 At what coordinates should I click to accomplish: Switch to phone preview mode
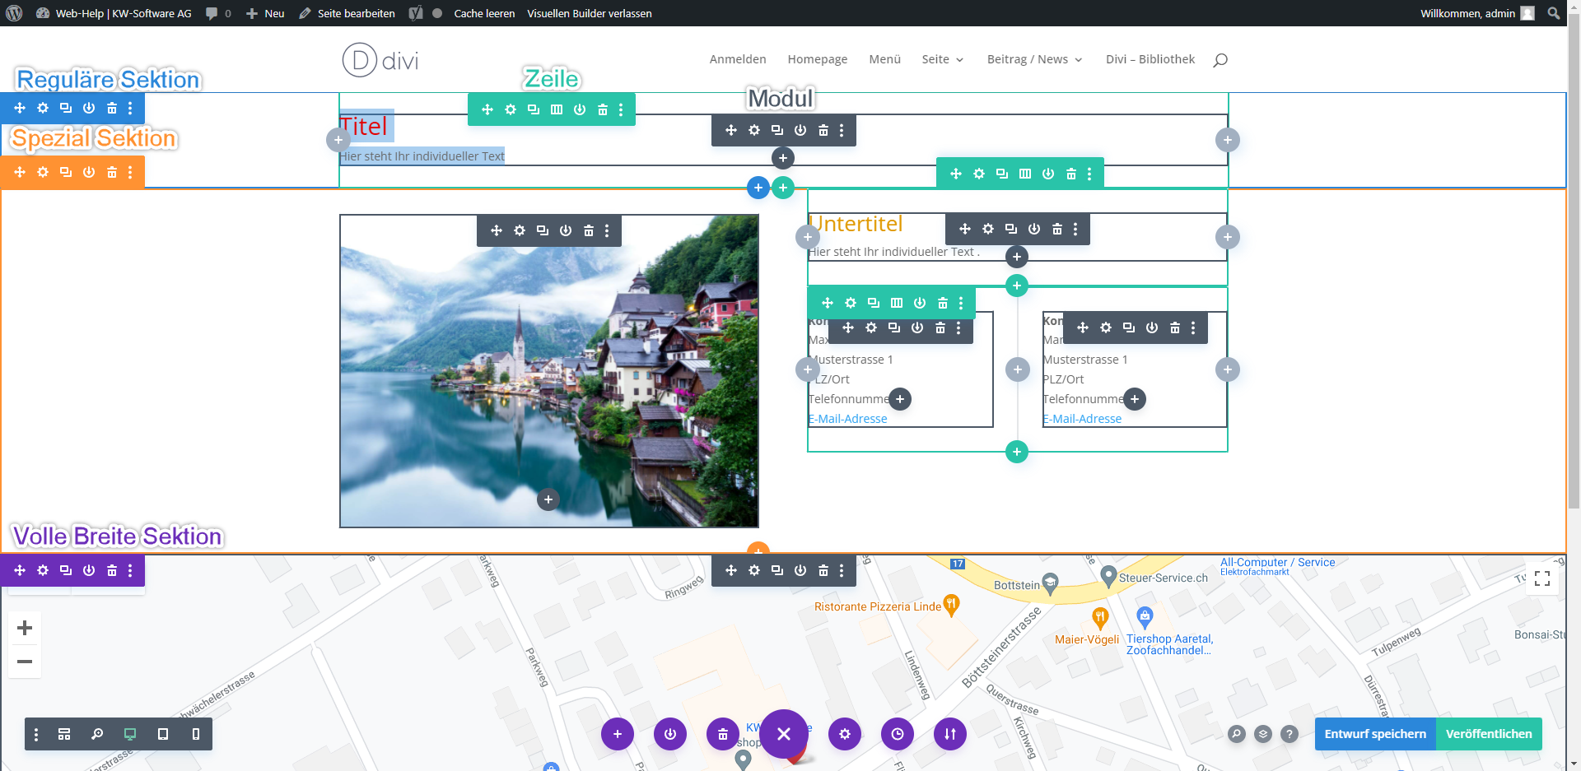pos(196,734)
